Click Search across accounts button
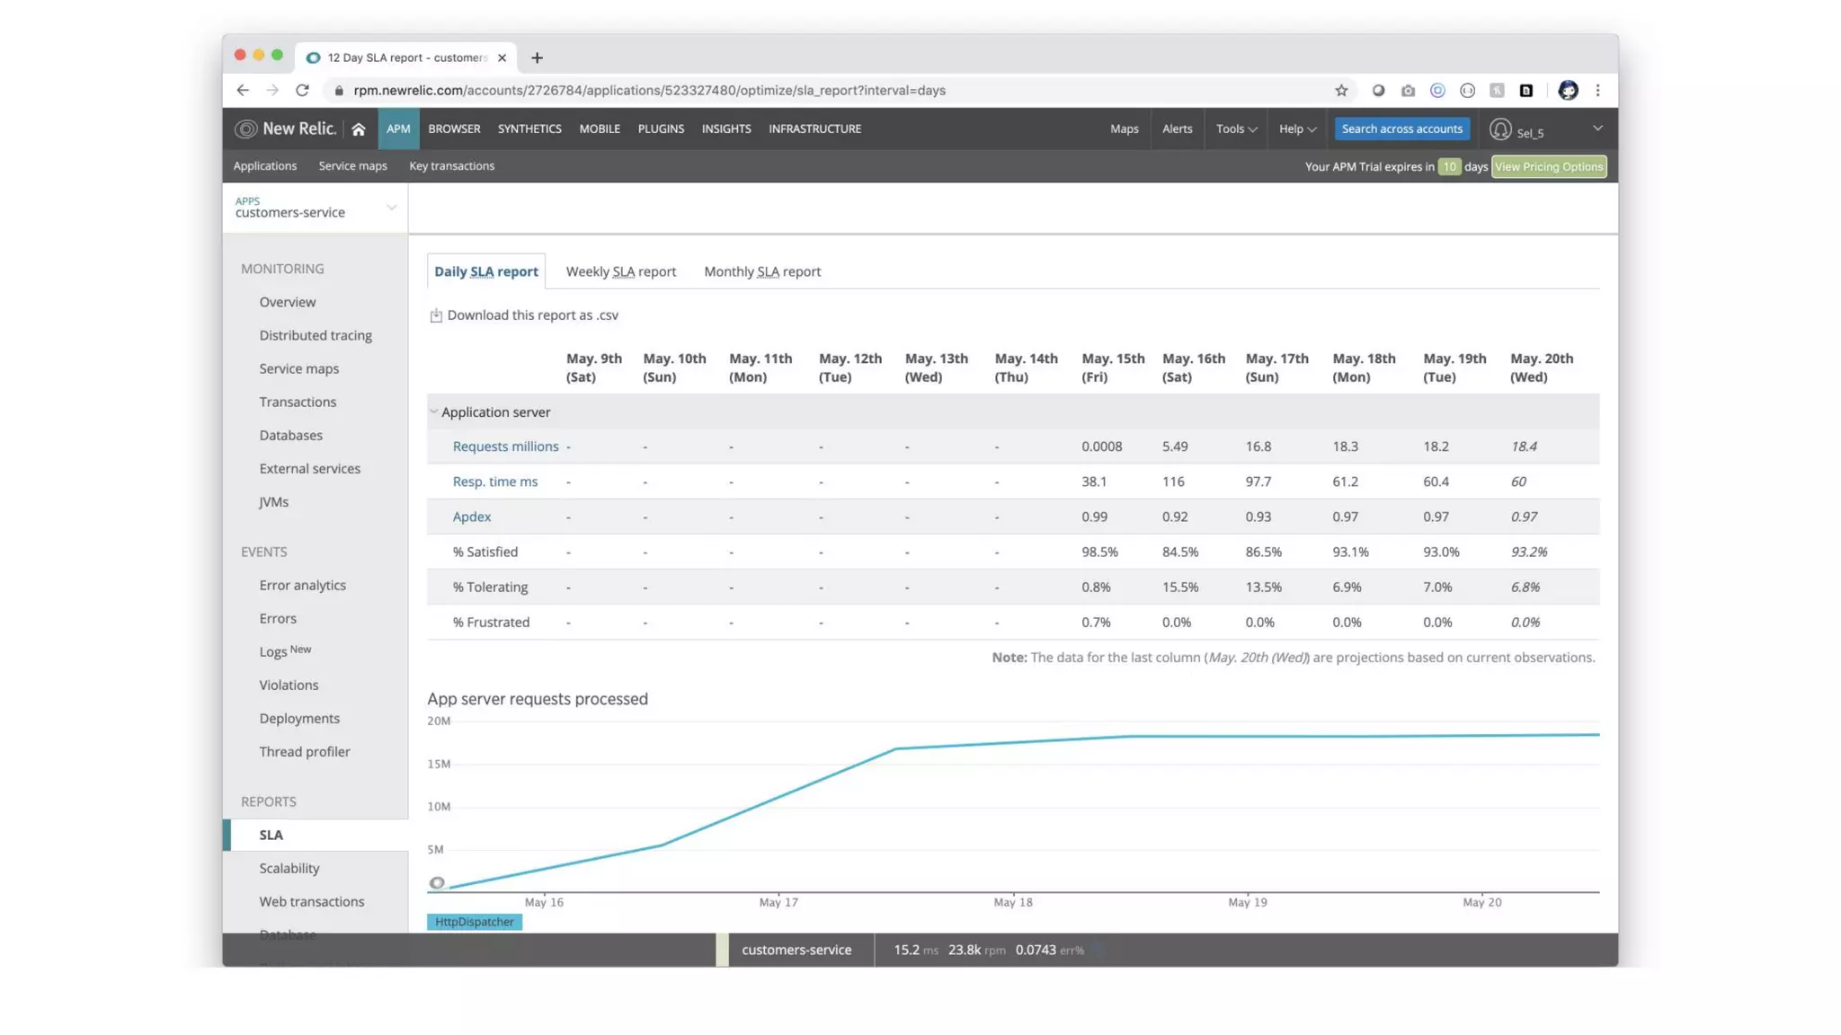Screen dimensions: 1841x1035 (x=1401, y=128)
